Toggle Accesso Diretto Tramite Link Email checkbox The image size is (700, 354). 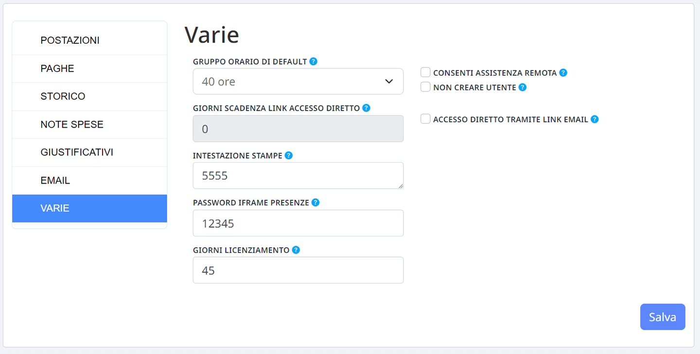coord(425,118)
